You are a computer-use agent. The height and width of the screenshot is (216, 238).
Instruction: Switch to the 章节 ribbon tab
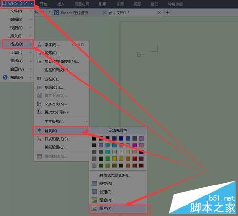coord(154,4)
